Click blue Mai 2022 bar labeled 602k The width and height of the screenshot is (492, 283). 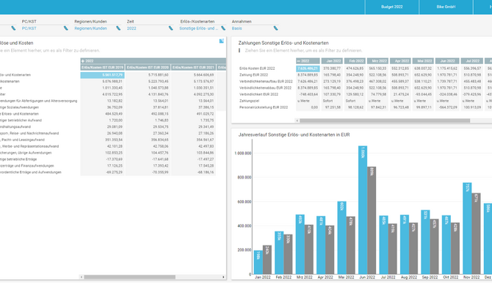(341, 237)
